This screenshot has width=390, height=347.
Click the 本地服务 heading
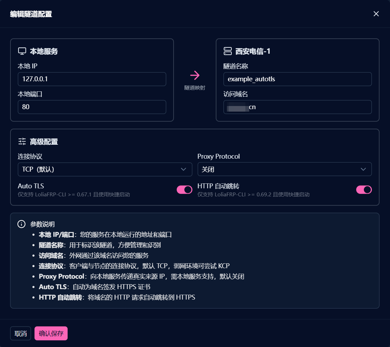[44, 51]
